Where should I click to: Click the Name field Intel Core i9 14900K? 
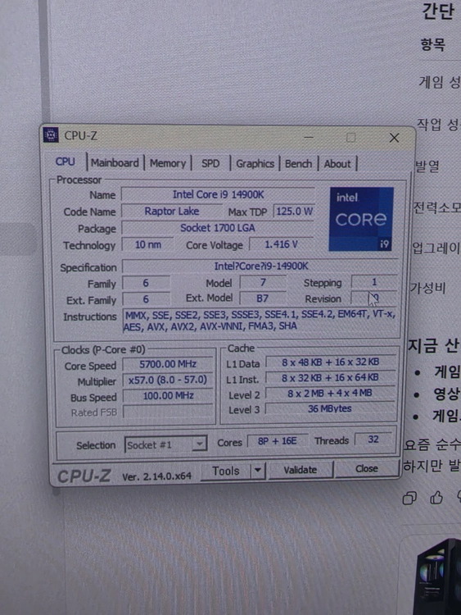[218, 194]
